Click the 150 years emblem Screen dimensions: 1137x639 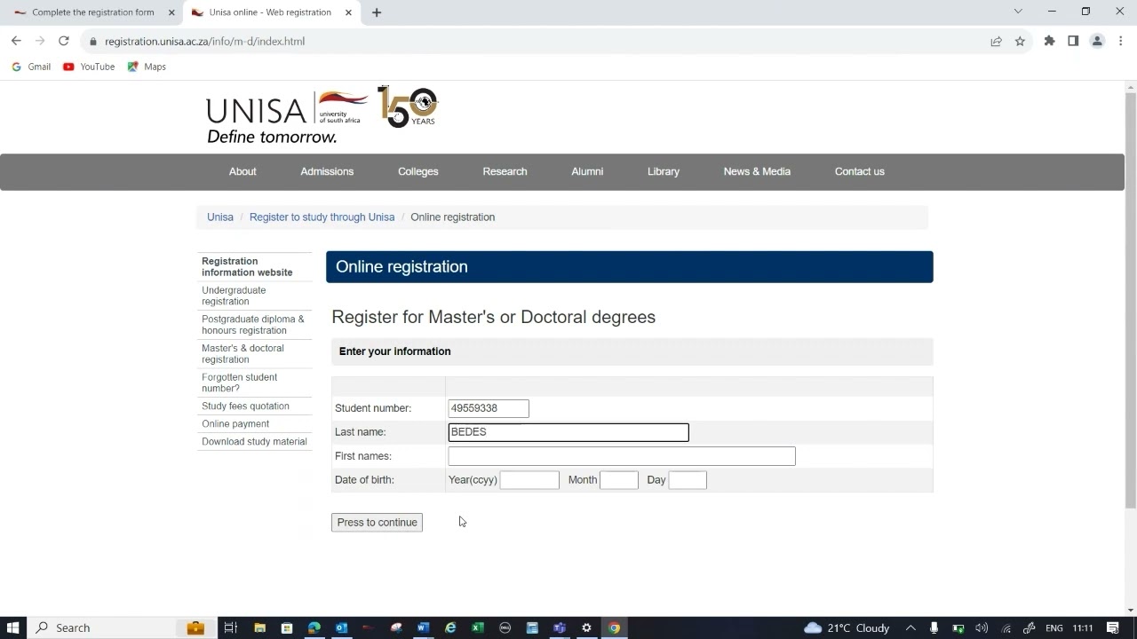[x=408, y=106]
